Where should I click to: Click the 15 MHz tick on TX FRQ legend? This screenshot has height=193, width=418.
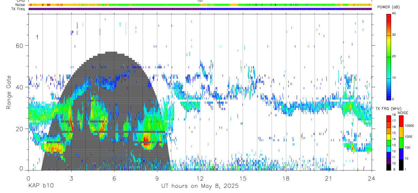(x=394, y=133)
